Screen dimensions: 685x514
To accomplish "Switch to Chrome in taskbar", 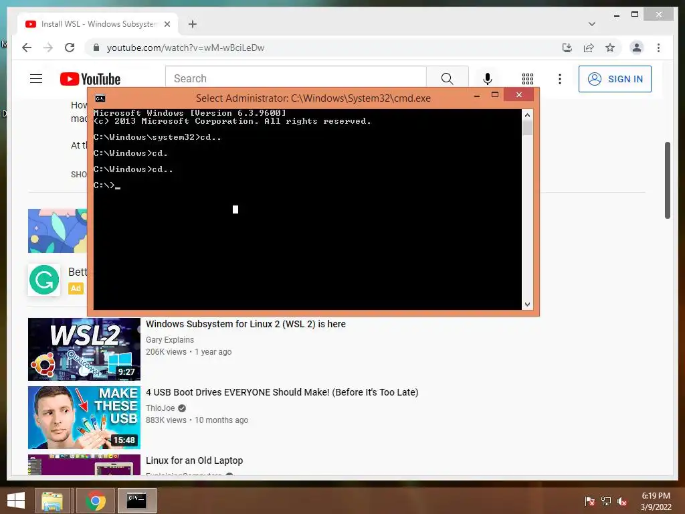I will pyautogui.click(x=95, y=501).
